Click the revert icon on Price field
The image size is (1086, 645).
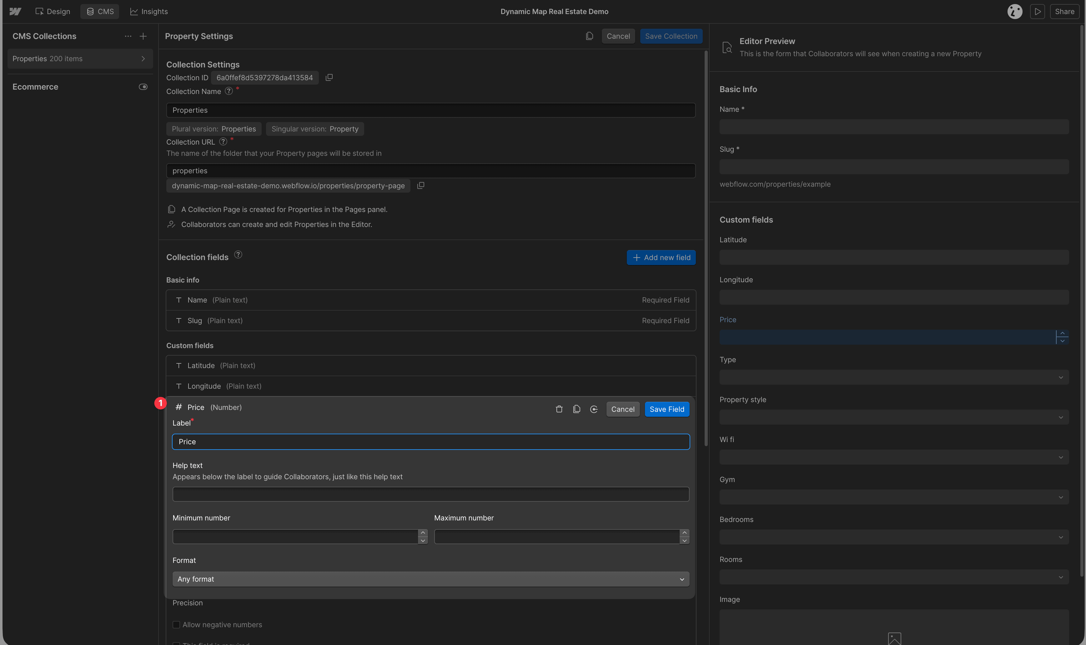point(594,409)
